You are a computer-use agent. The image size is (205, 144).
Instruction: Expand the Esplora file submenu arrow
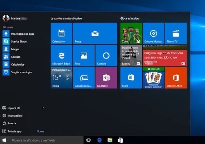tap(43, 108)
